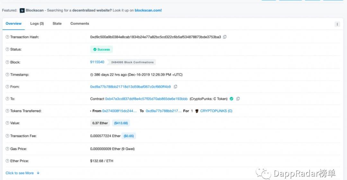This screenshot has width=347, height=180.
Task: Click the CryptoPunks token avatar icon
Action: [x=197, y=111]
